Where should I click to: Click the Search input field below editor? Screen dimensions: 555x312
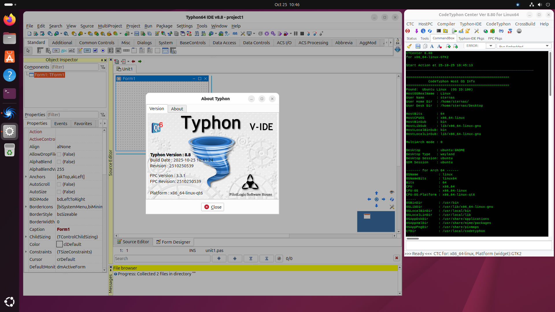point(162,259)
